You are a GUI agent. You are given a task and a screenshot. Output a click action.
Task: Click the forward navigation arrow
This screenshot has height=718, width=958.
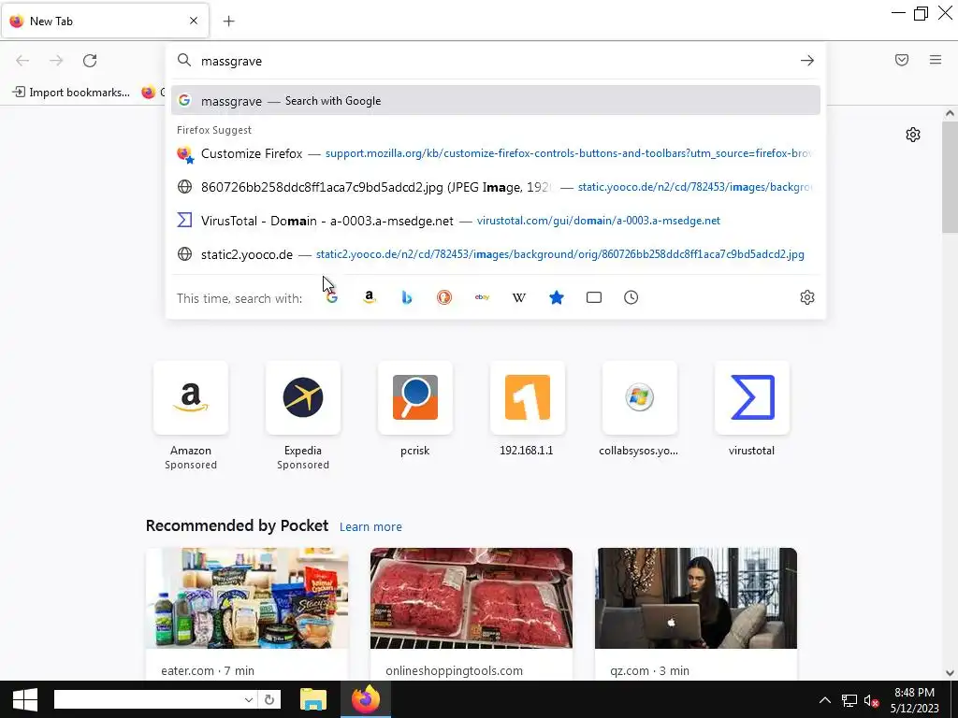[56, 61]
